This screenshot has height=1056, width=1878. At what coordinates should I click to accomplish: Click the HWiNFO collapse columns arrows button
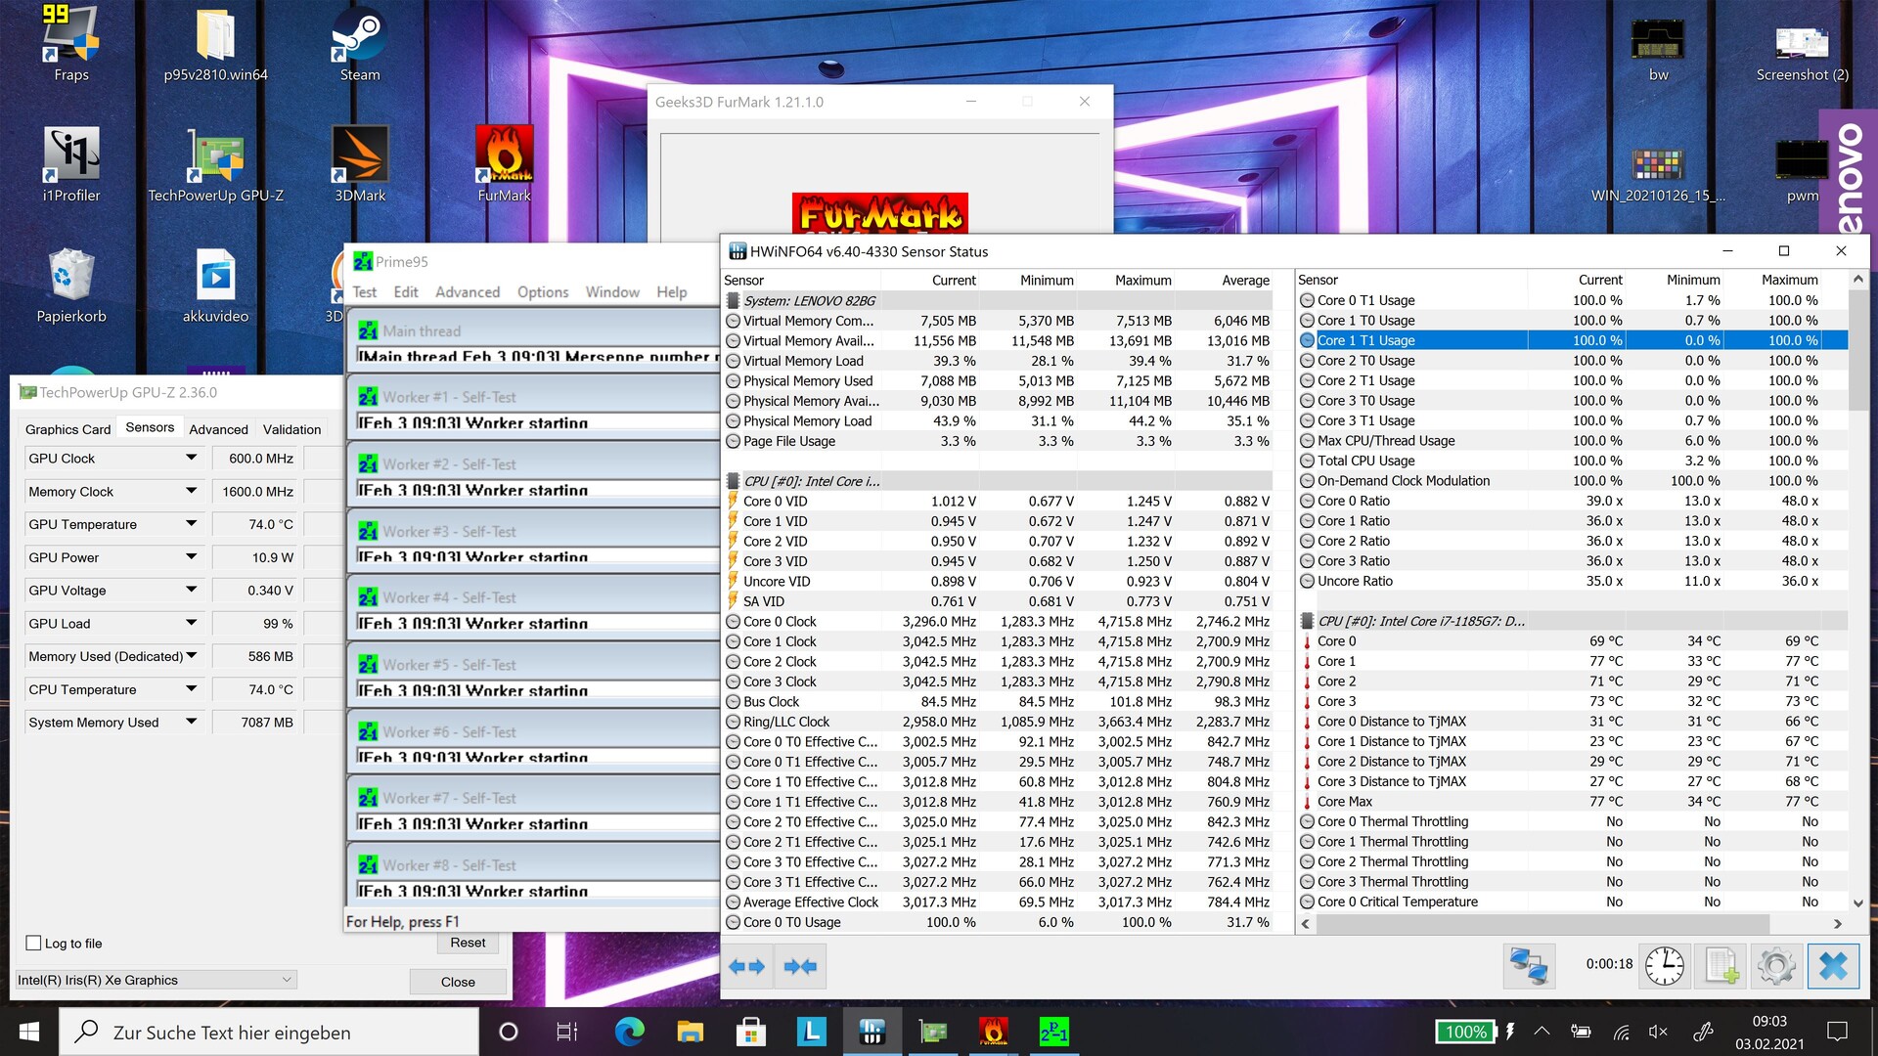800,966
